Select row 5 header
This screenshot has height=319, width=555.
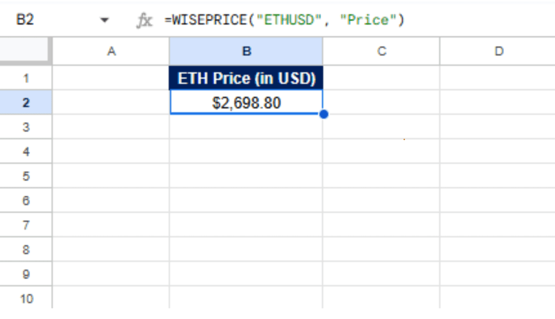26,176
